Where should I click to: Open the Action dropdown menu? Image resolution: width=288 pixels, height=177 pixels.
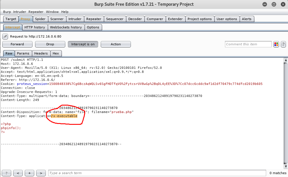(116, 44)
